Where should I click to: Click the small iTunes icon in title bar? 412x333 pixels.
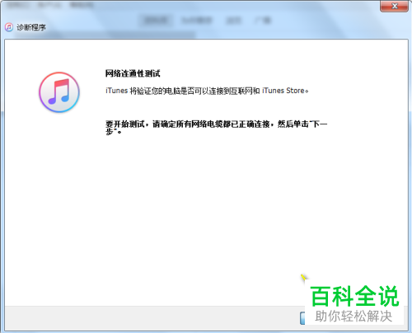(x=9, y=27)
